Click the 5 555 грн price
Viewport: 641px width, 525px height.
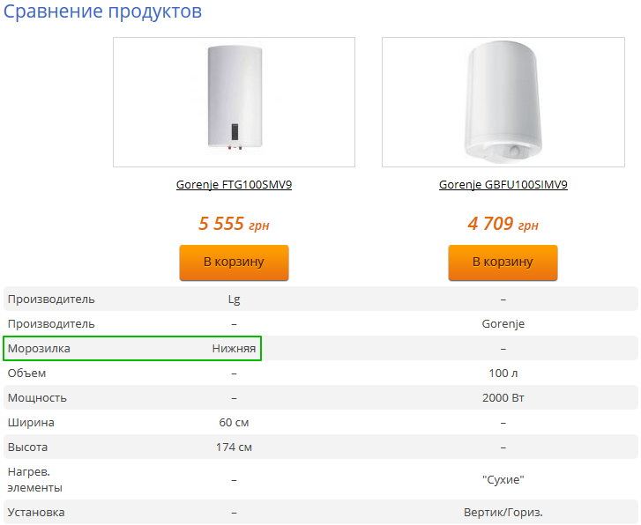click(234, 224)
